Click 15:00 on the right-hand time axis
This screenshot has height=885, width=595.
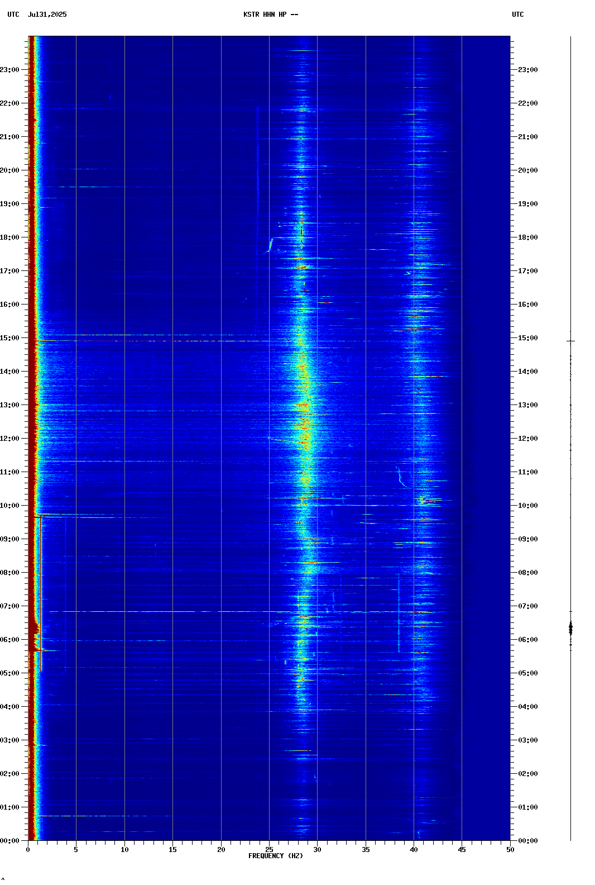pyautogui.click(x=528, y=338)
